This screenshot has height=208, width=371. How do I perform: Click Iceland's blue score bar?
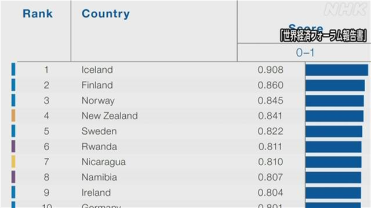pos(337,70)
